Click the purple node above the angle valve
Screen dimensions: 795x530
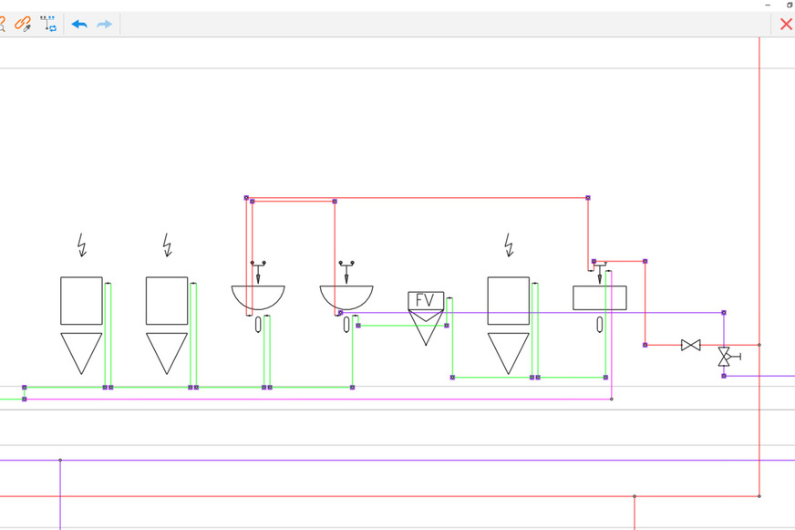pyautogui.click(x=724, y=313)
